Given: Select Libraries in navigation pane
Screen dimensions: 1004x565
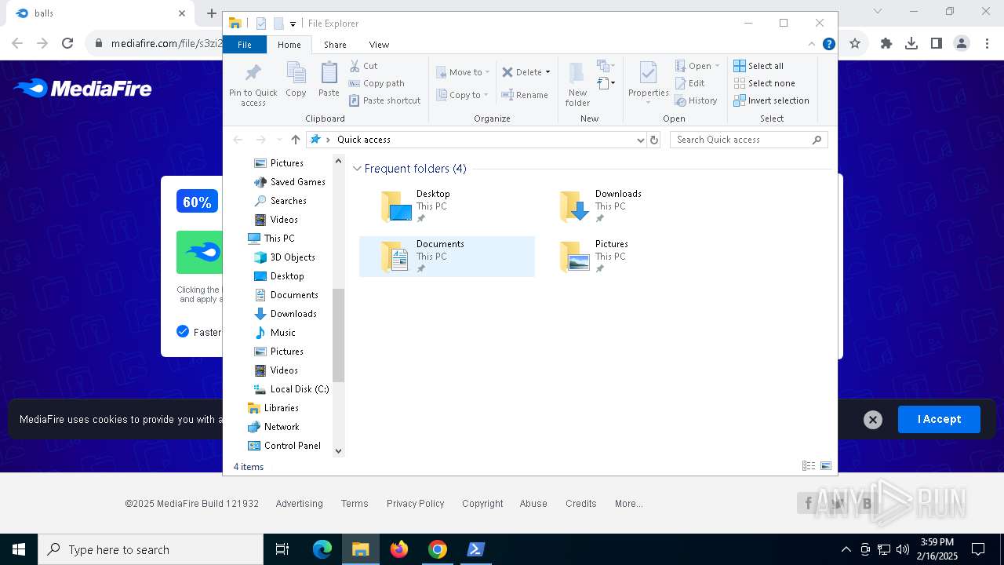Looking at the screenshot, I should 273,408.
